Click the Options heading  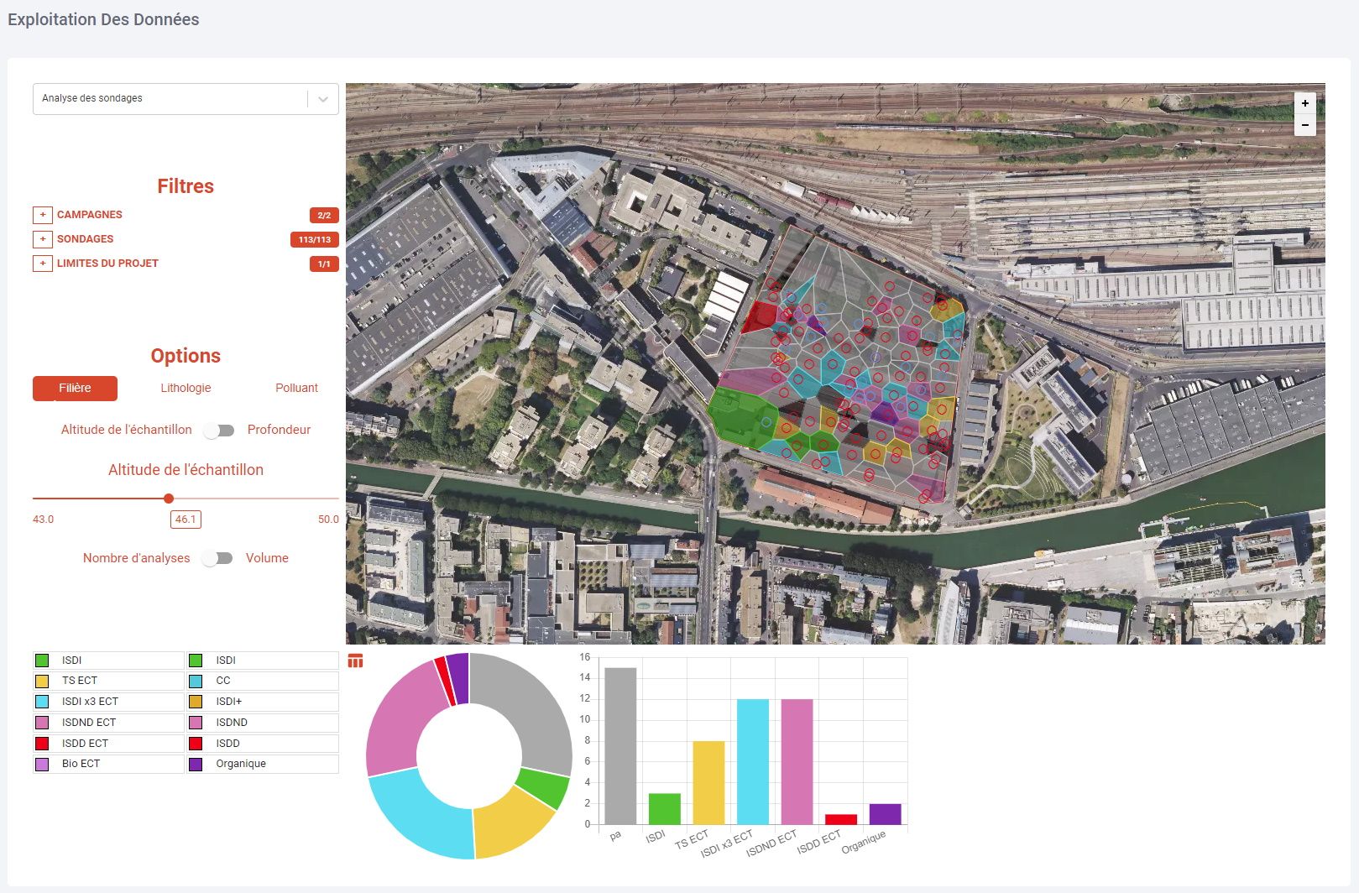186,356
